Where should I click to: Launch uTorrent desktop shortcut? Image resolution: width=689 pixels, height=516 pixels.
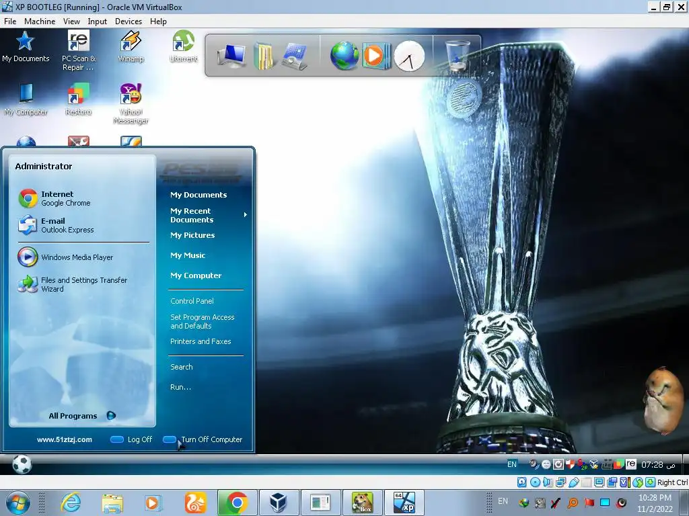183,46
